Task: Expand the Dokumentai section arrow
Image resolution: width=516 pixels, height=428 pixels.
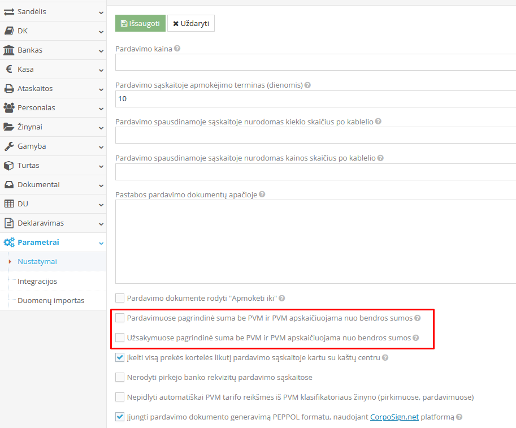Action: pyautogui.click(x=101, y=185)
